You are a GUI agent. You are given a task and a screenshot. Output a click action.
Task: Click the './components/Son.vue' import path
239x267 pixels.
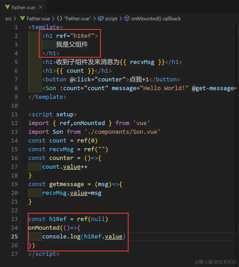[x=122, y=132]
